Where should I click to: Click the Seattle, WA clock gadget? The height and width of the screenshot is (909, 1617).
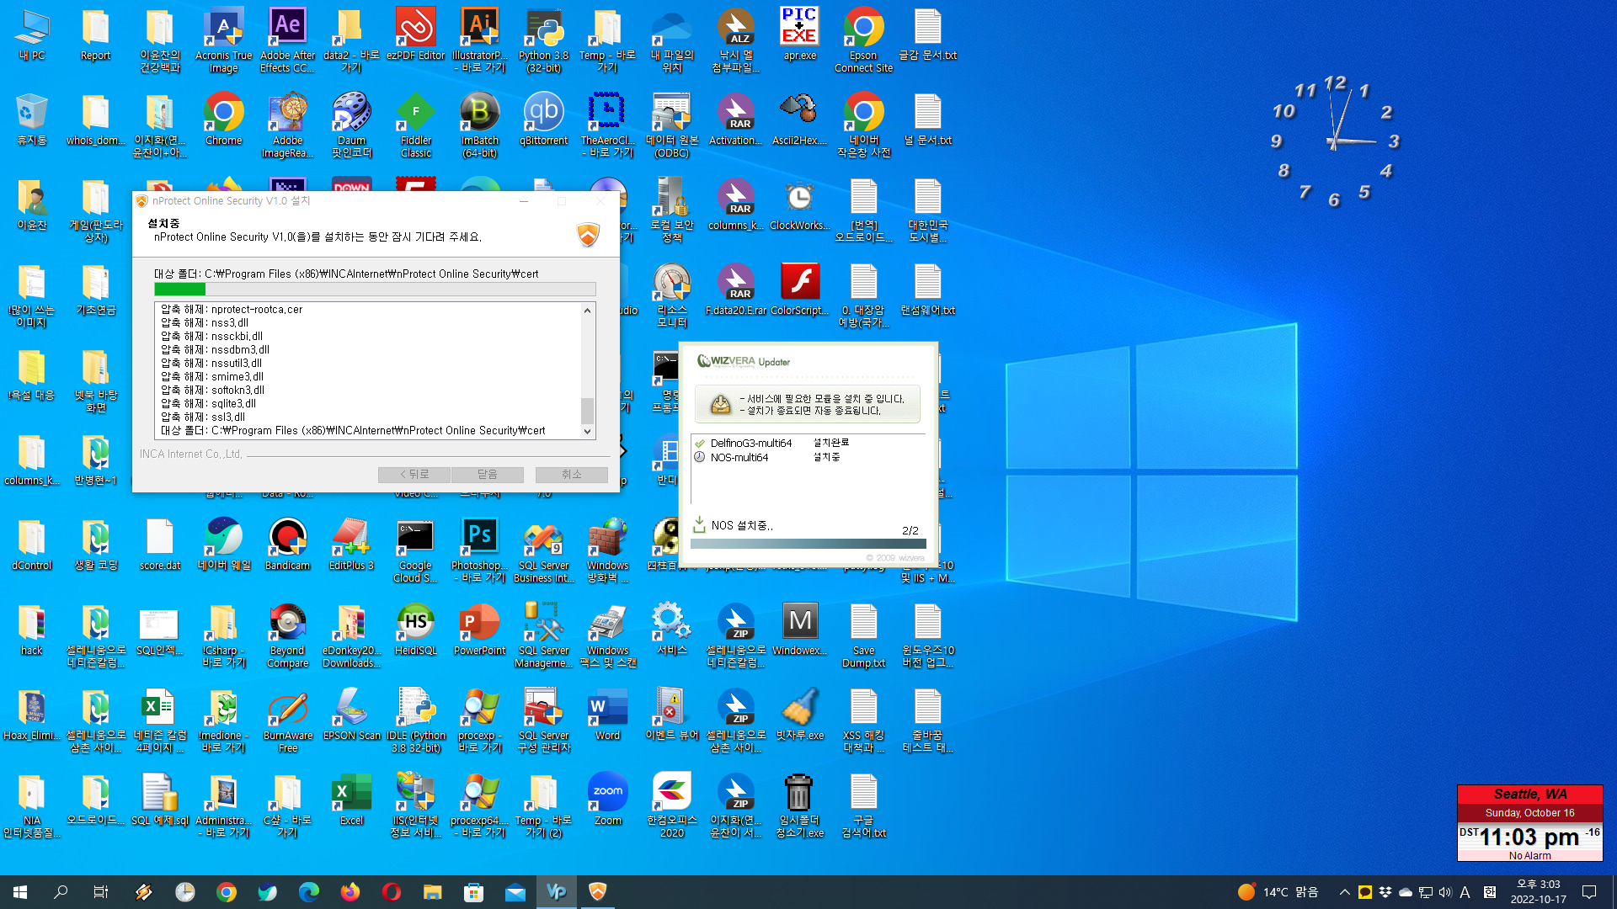(x=1529, y=823)
